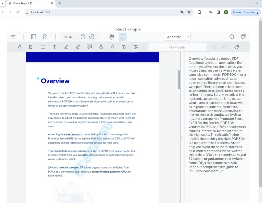Viewport: 262px width, 203px height.
Task: Select the Vite + React + TS tab
Action: pos(30,3)
